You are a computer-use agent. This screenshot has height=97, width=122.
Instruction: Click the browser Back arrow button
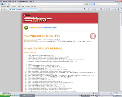[2, 4]
